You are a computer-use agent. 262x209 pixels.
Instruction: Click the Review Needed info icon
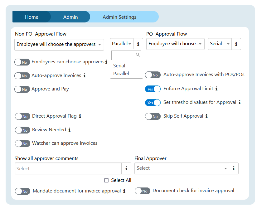pos(69,130)
